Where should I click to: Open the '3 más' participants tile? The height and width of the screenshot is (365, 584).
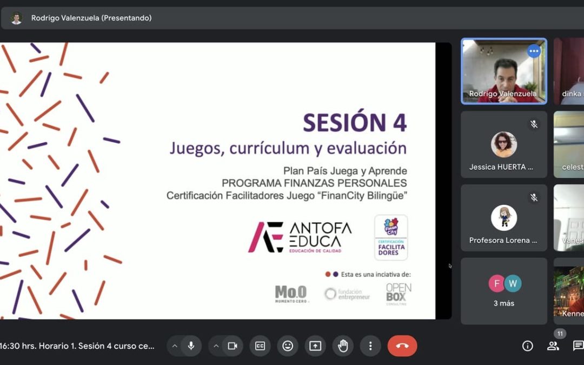(x=504, y=291)
